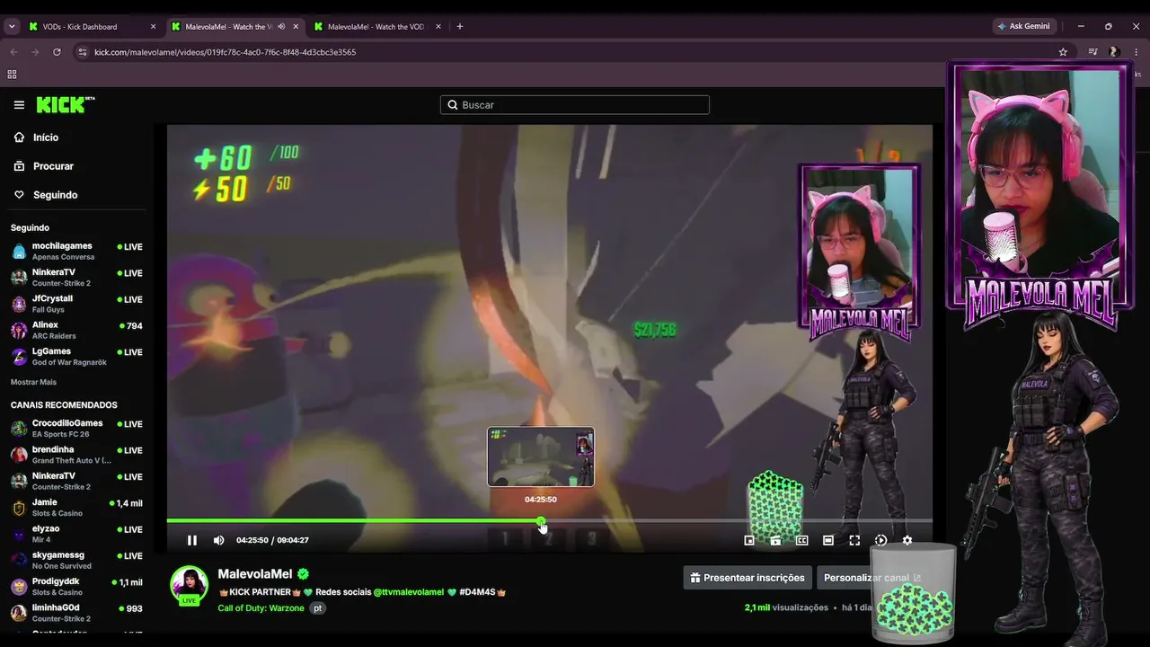Close the VODs - Kick Dashboard tab
Image resolution: width=1150 pixels, height=647 pixels.
pos(153,27)
